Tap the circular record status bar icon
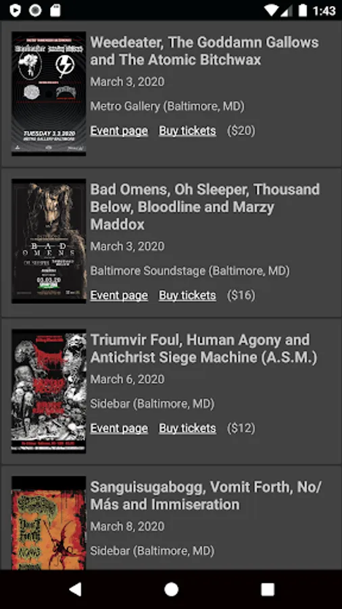This screenshot has height=609, width=342. coord(35,10)
